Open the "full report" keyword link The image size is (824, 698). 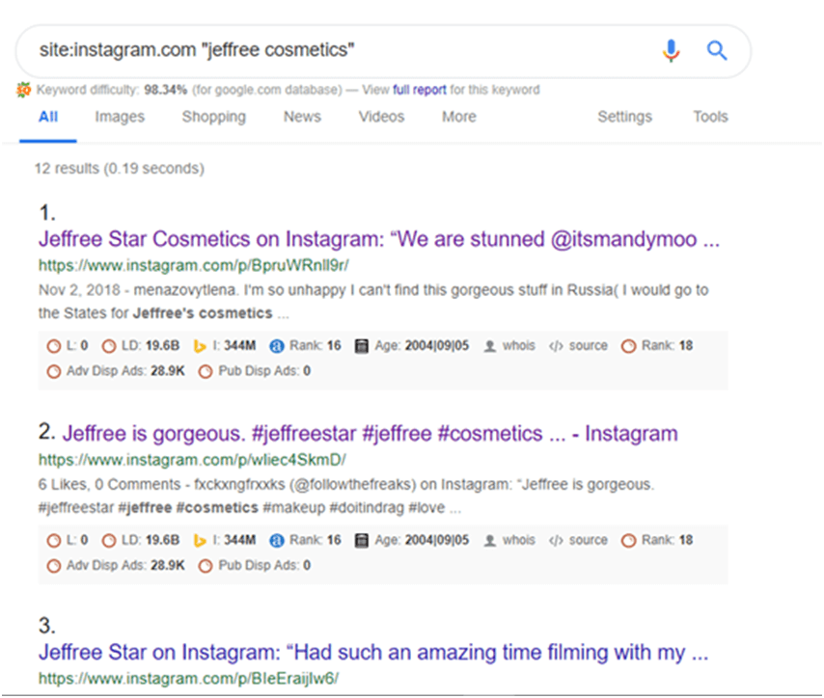[420, 90]
